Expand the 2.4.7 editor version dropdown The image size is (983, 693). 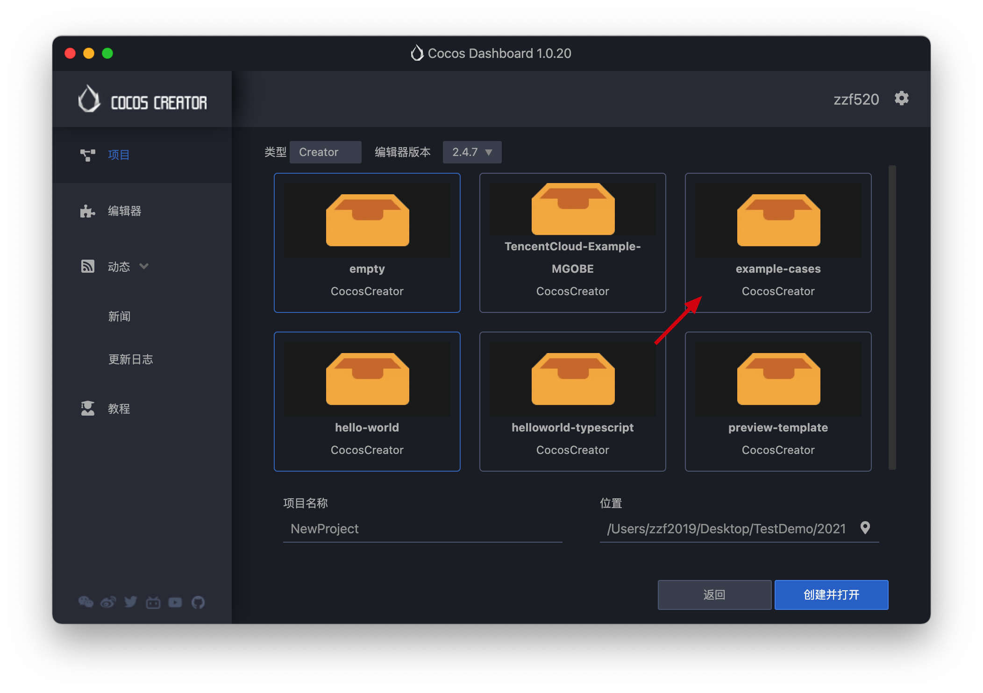pyautogui.click(x=472, y=152)
